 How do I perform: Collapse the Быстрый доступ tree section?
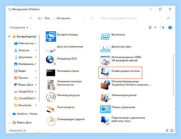pos(9,37)
